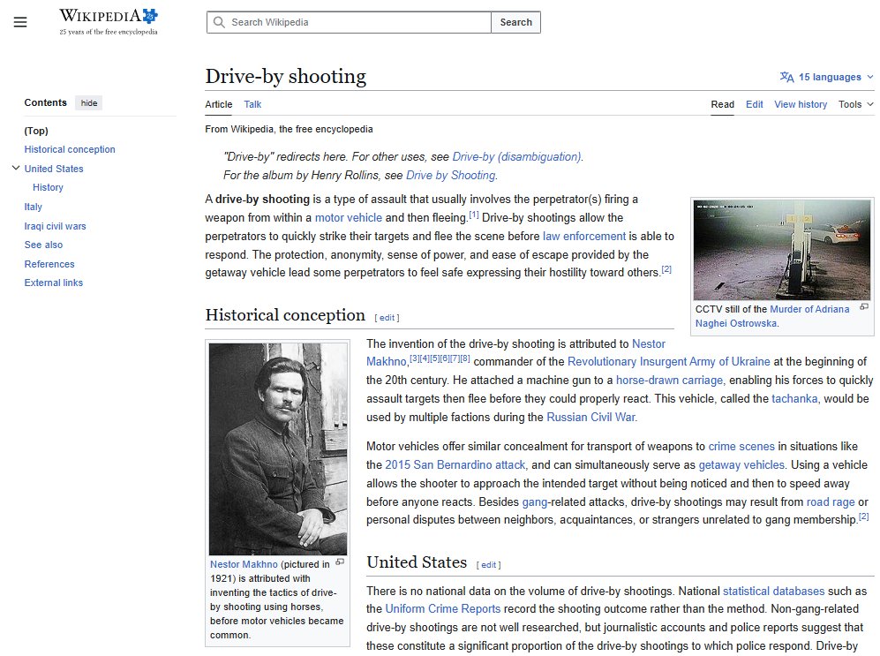This screenshot has width=880, height=656.
Task: Open the Drive by Shooting album link
Action: tap(451, 175)
